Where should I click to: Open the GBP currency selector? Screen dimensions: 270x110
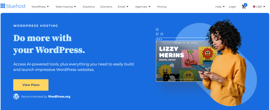coord(259,7)
